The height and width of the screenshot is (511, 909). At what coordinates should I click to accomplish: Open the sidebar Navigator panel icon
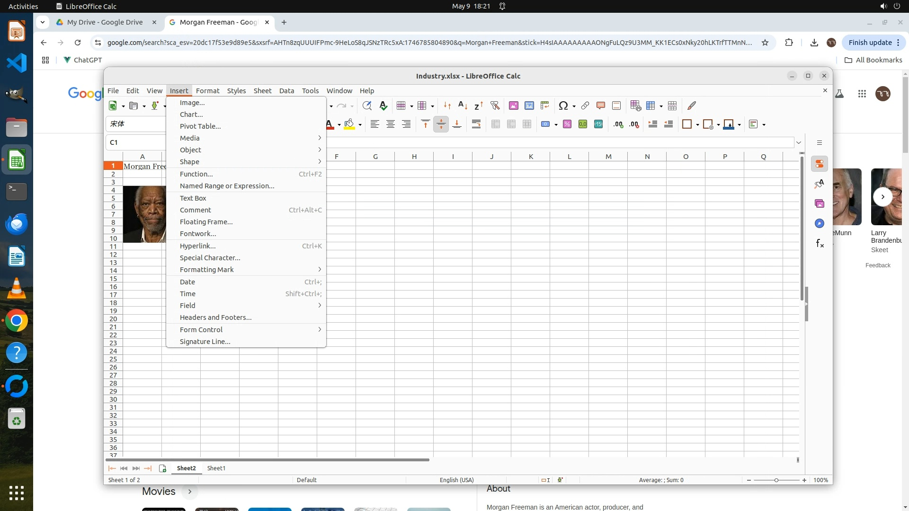[820, 224]
